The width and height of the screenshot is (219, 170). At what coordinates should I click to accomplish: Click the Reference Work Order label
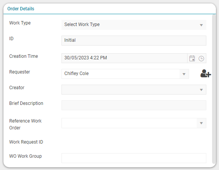(x=25, y=124)
